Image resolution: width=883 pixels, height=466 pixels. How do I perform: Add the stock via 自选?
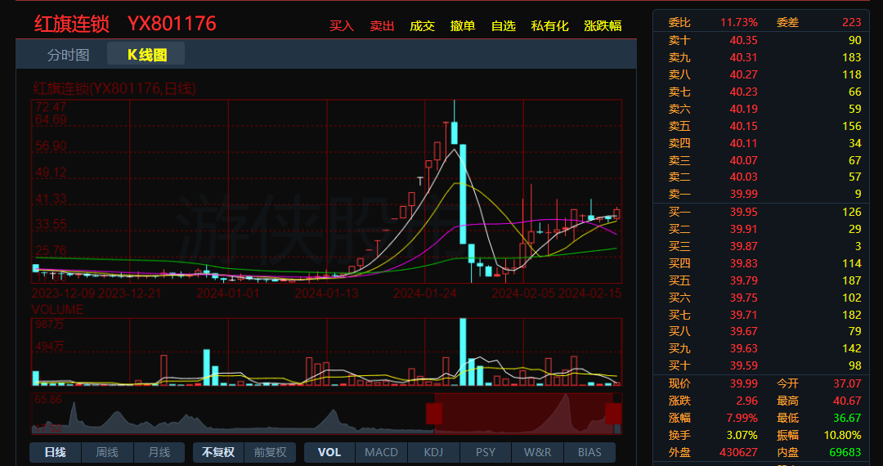(x=504, y=26)
